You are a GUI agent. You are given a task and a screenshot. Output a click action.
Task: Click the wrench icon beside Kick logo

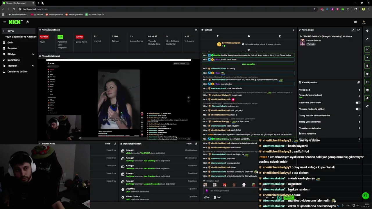[x=28, y=22]
